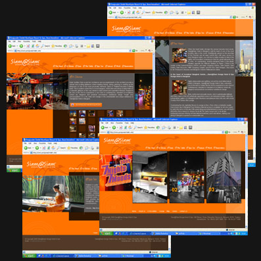This screenshot has height=261, width=261.
Task: Click Home icon in the restaurant page window
Action: click(37, 46)
